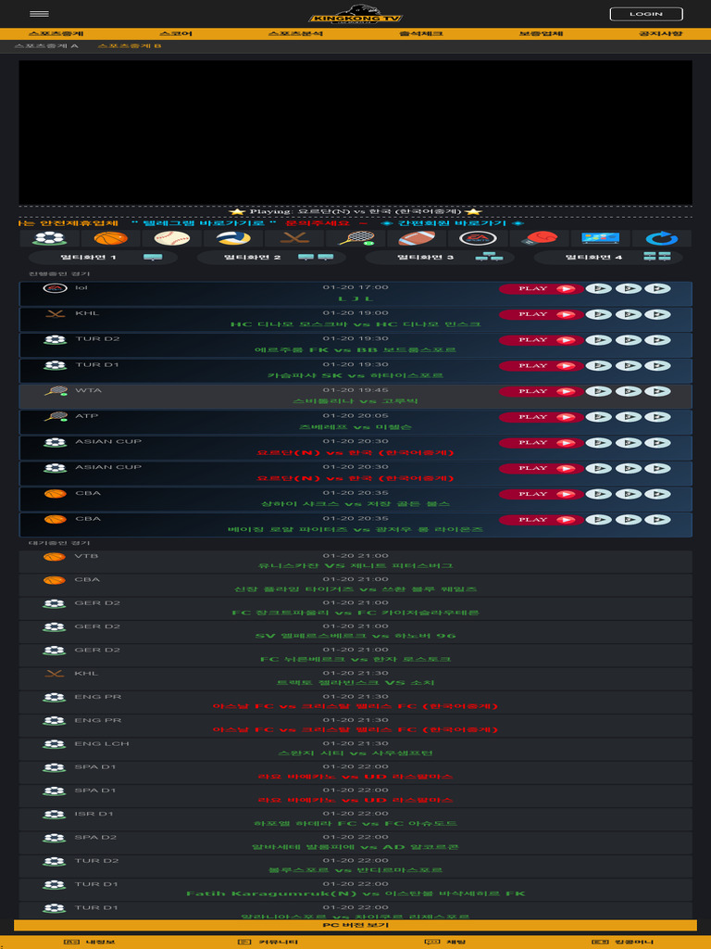The height and width of the screenshot is (949, 711).
Task: Play the WTA 19:45 stream
Action: 541,392
